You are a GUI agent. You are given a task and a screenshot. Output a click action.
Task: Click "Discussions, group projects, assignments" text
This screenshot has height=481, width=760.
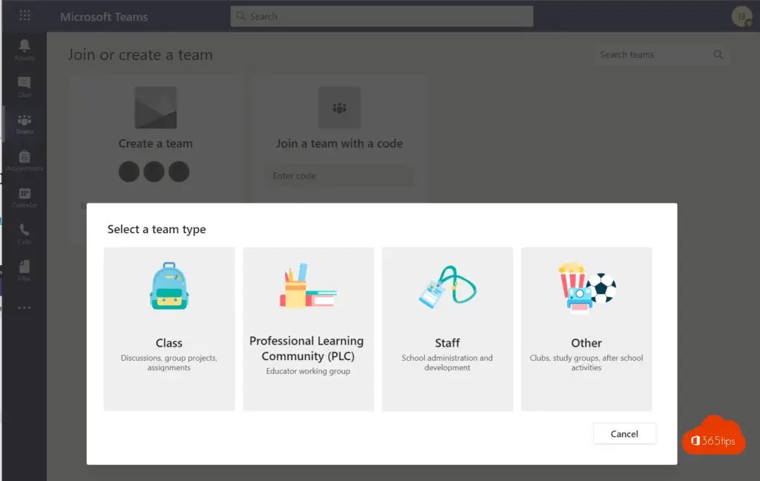pos(168,363)
